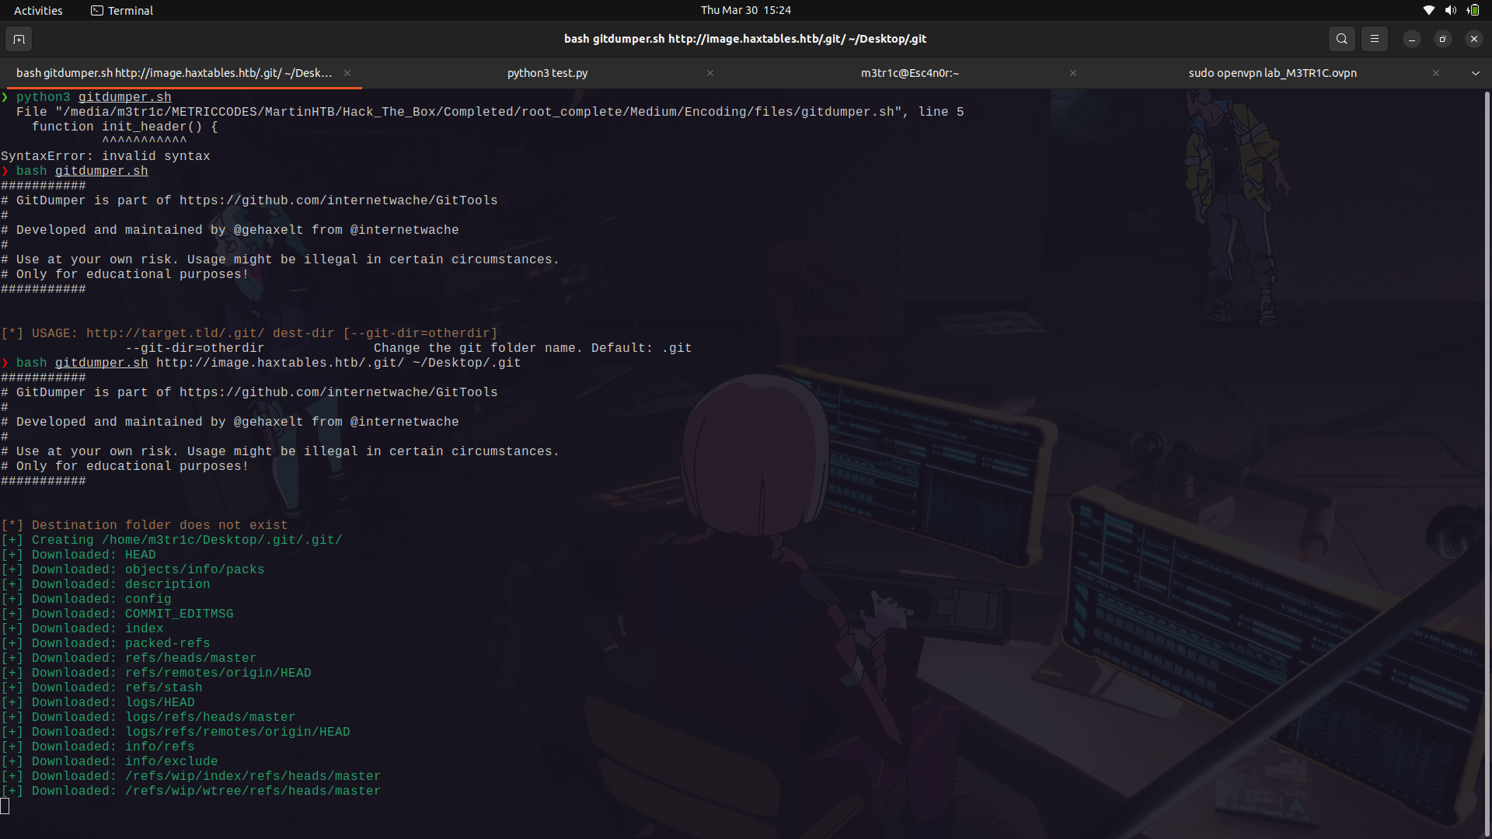This screenshot has height=839, width=1492.
Task: Switch to the m3tr1c@Esc4n0r:~ tab
Action: (908, 72)
